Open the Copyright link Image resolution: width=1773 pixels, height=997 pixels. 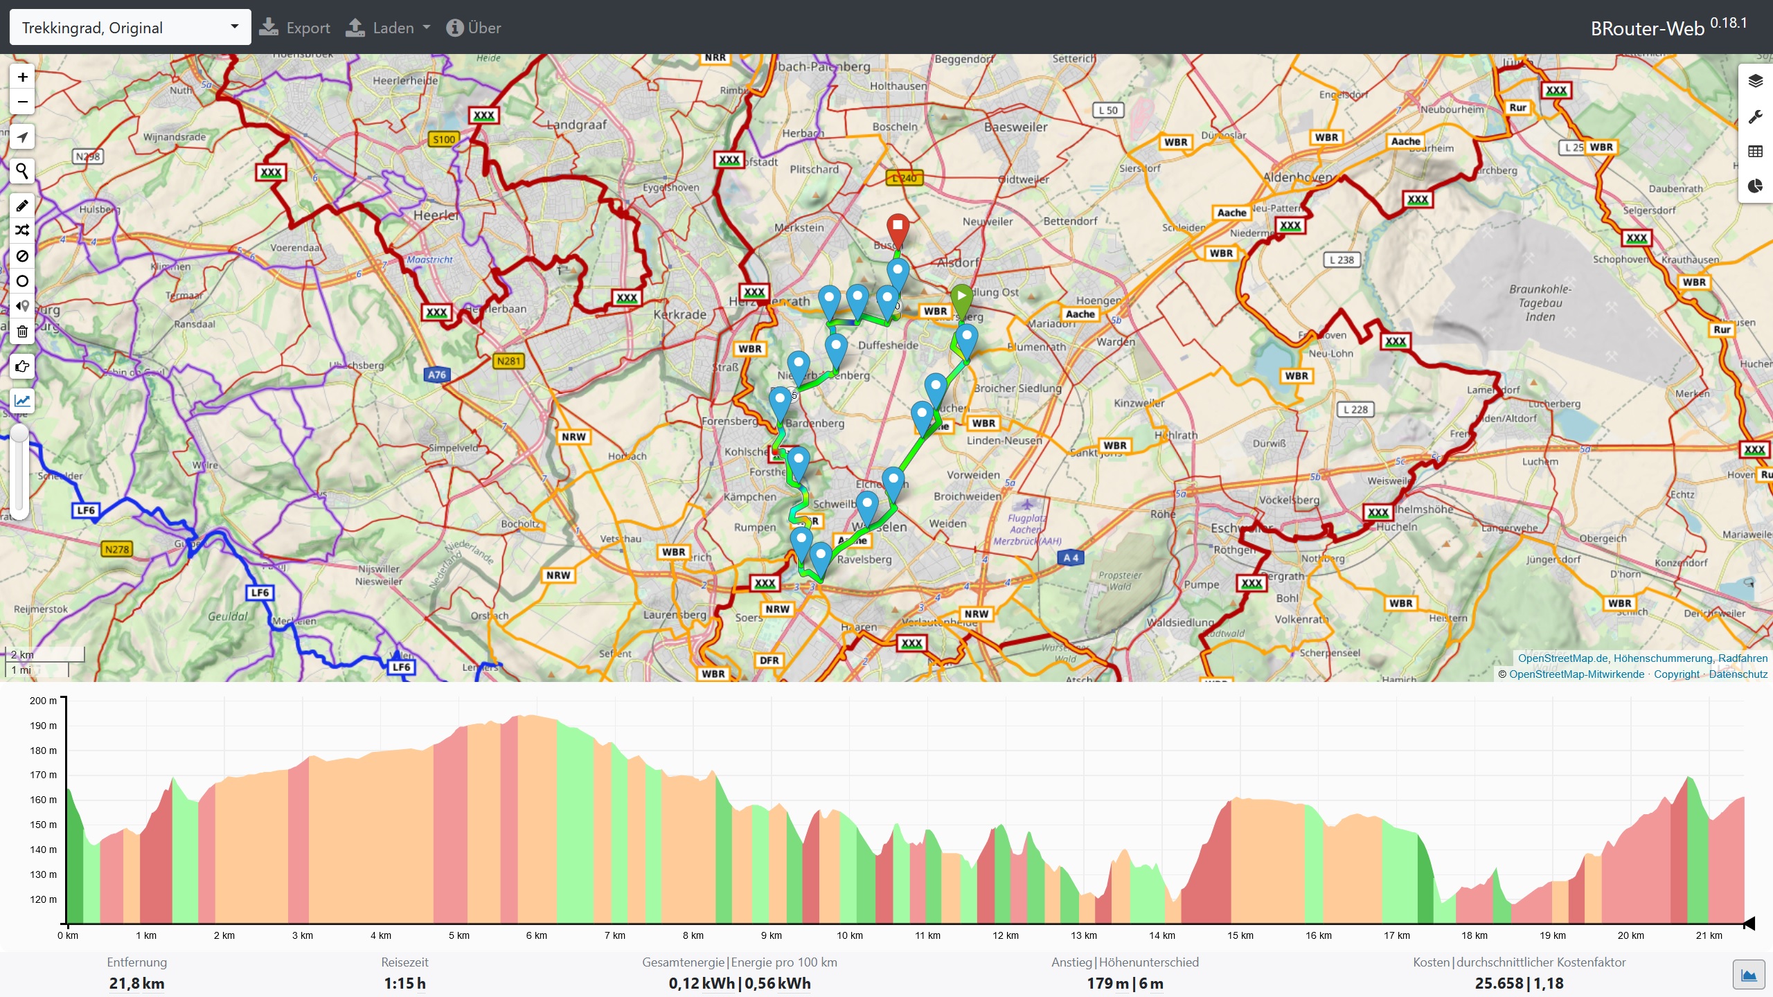1677,674
